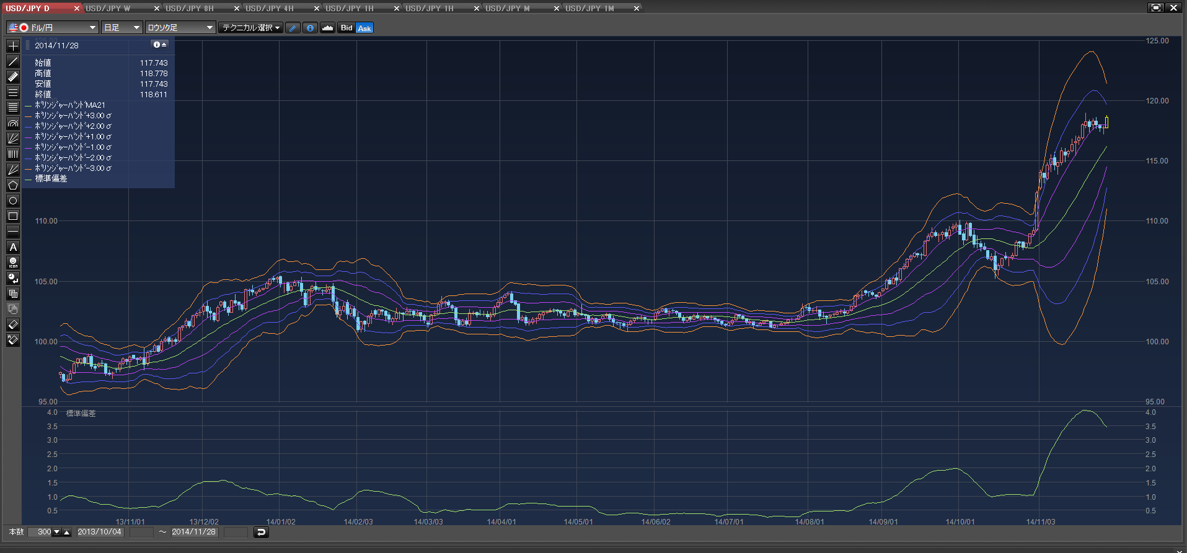Click the 本数 bar count field showing 300
The width and height of the screenshot is (1187, 553).
[40, 532]
